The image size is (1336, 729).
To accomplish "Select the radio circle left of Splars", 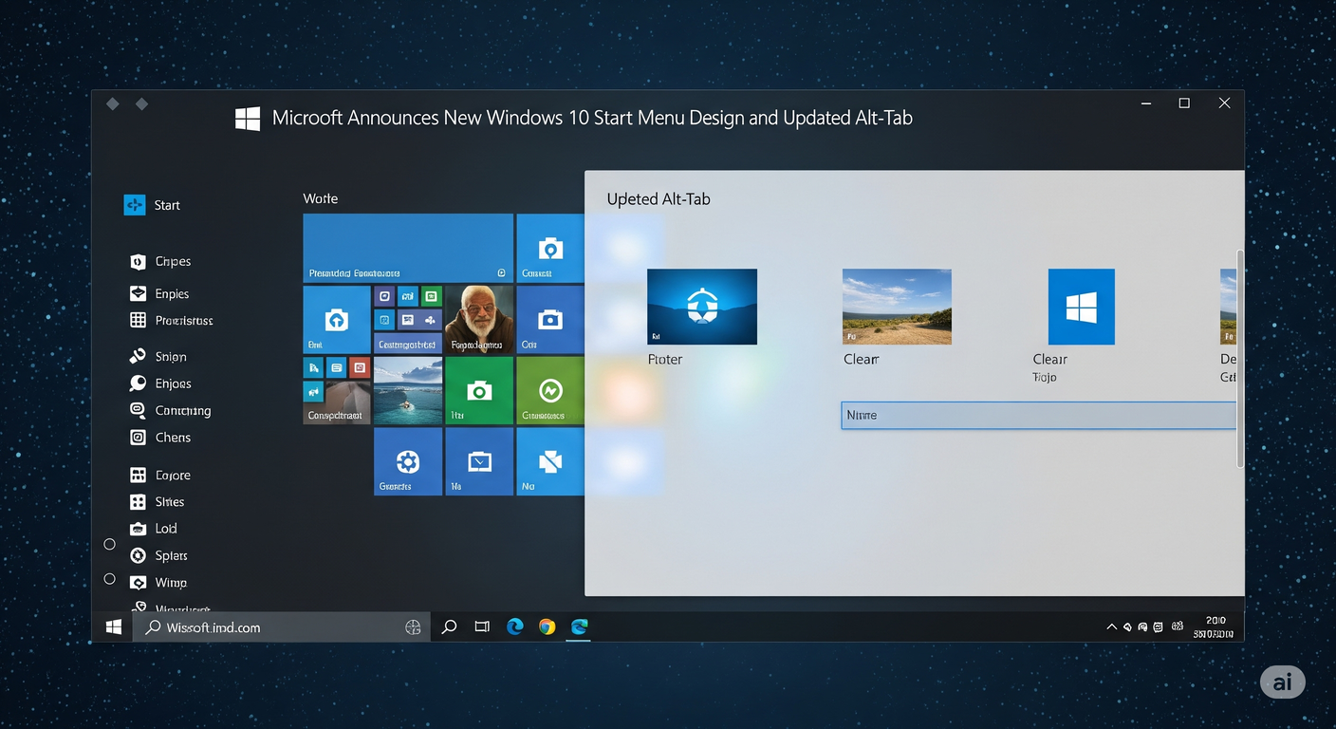I will click(x=109, y=544).
